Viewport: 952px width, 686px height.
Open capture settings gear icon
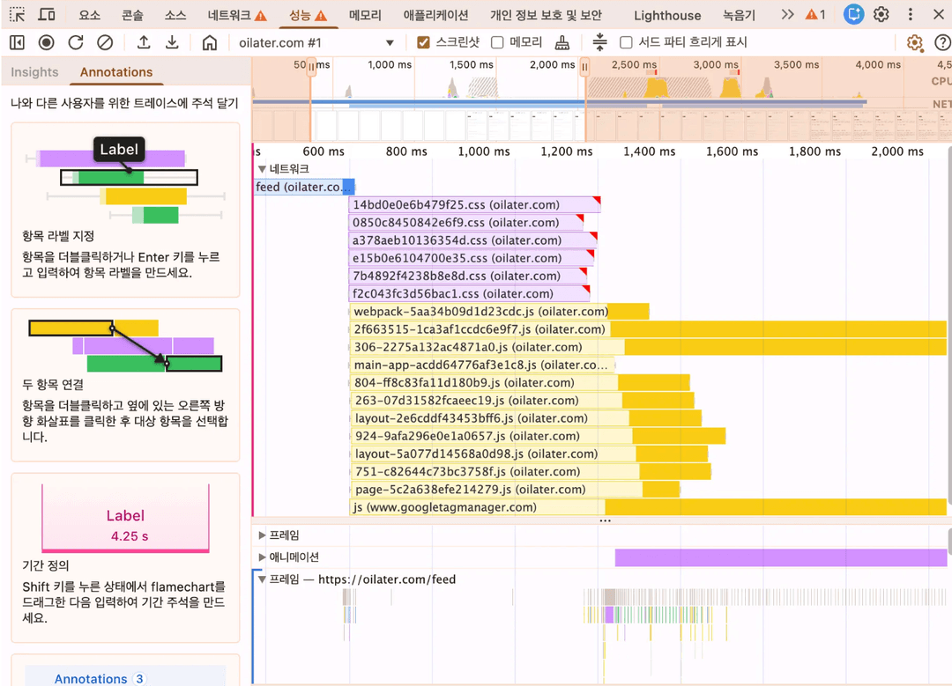tap(914, 43)
